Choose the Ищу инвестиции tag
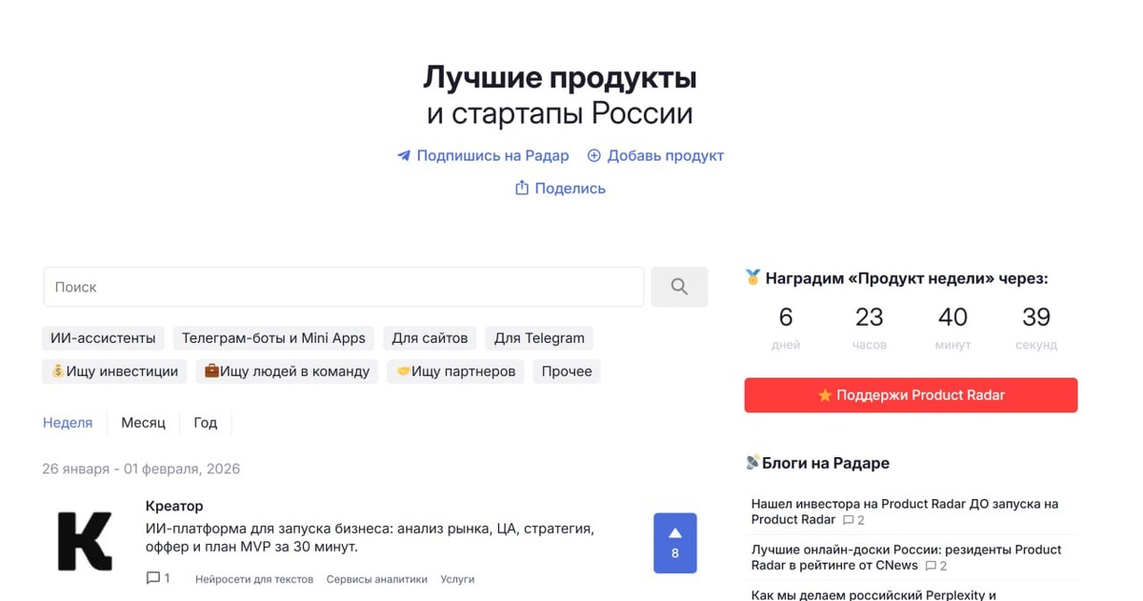The width and height of the screenshot is (1143, 601). [x=114, y=371]
